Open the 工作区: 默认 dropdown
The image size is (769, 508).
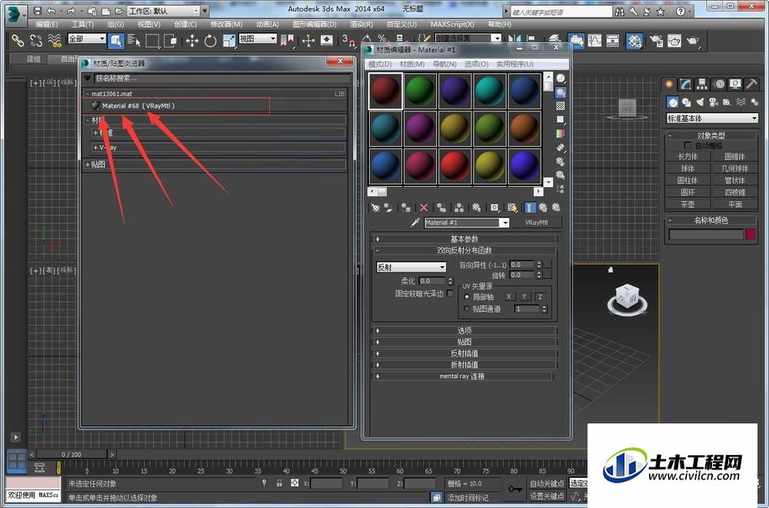click(x=164, y=11)
